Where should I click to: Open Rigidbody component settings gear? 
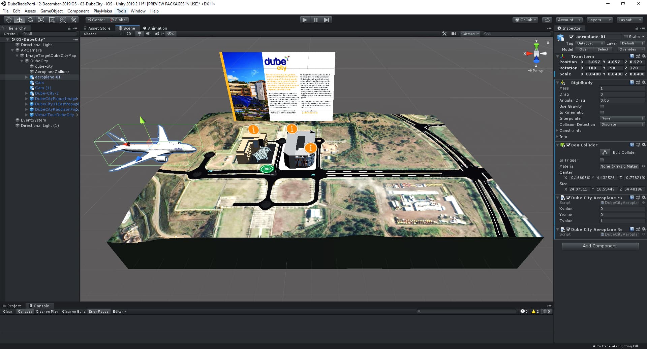pyautogui.click(x=644, y=82)
